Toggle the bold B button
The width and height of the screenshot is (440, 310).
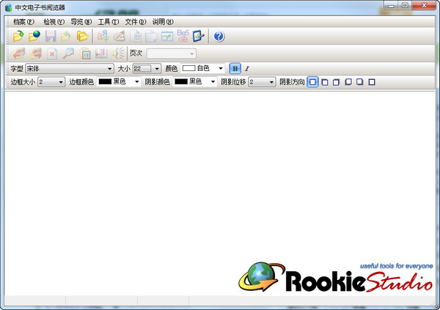tap(235, 68)
